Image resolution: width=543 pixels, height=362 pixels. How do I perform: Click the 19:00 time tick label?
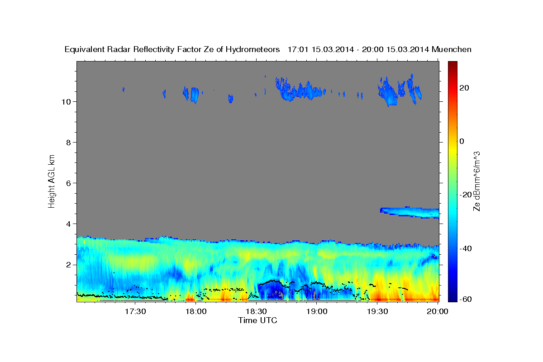click(317, 311)
